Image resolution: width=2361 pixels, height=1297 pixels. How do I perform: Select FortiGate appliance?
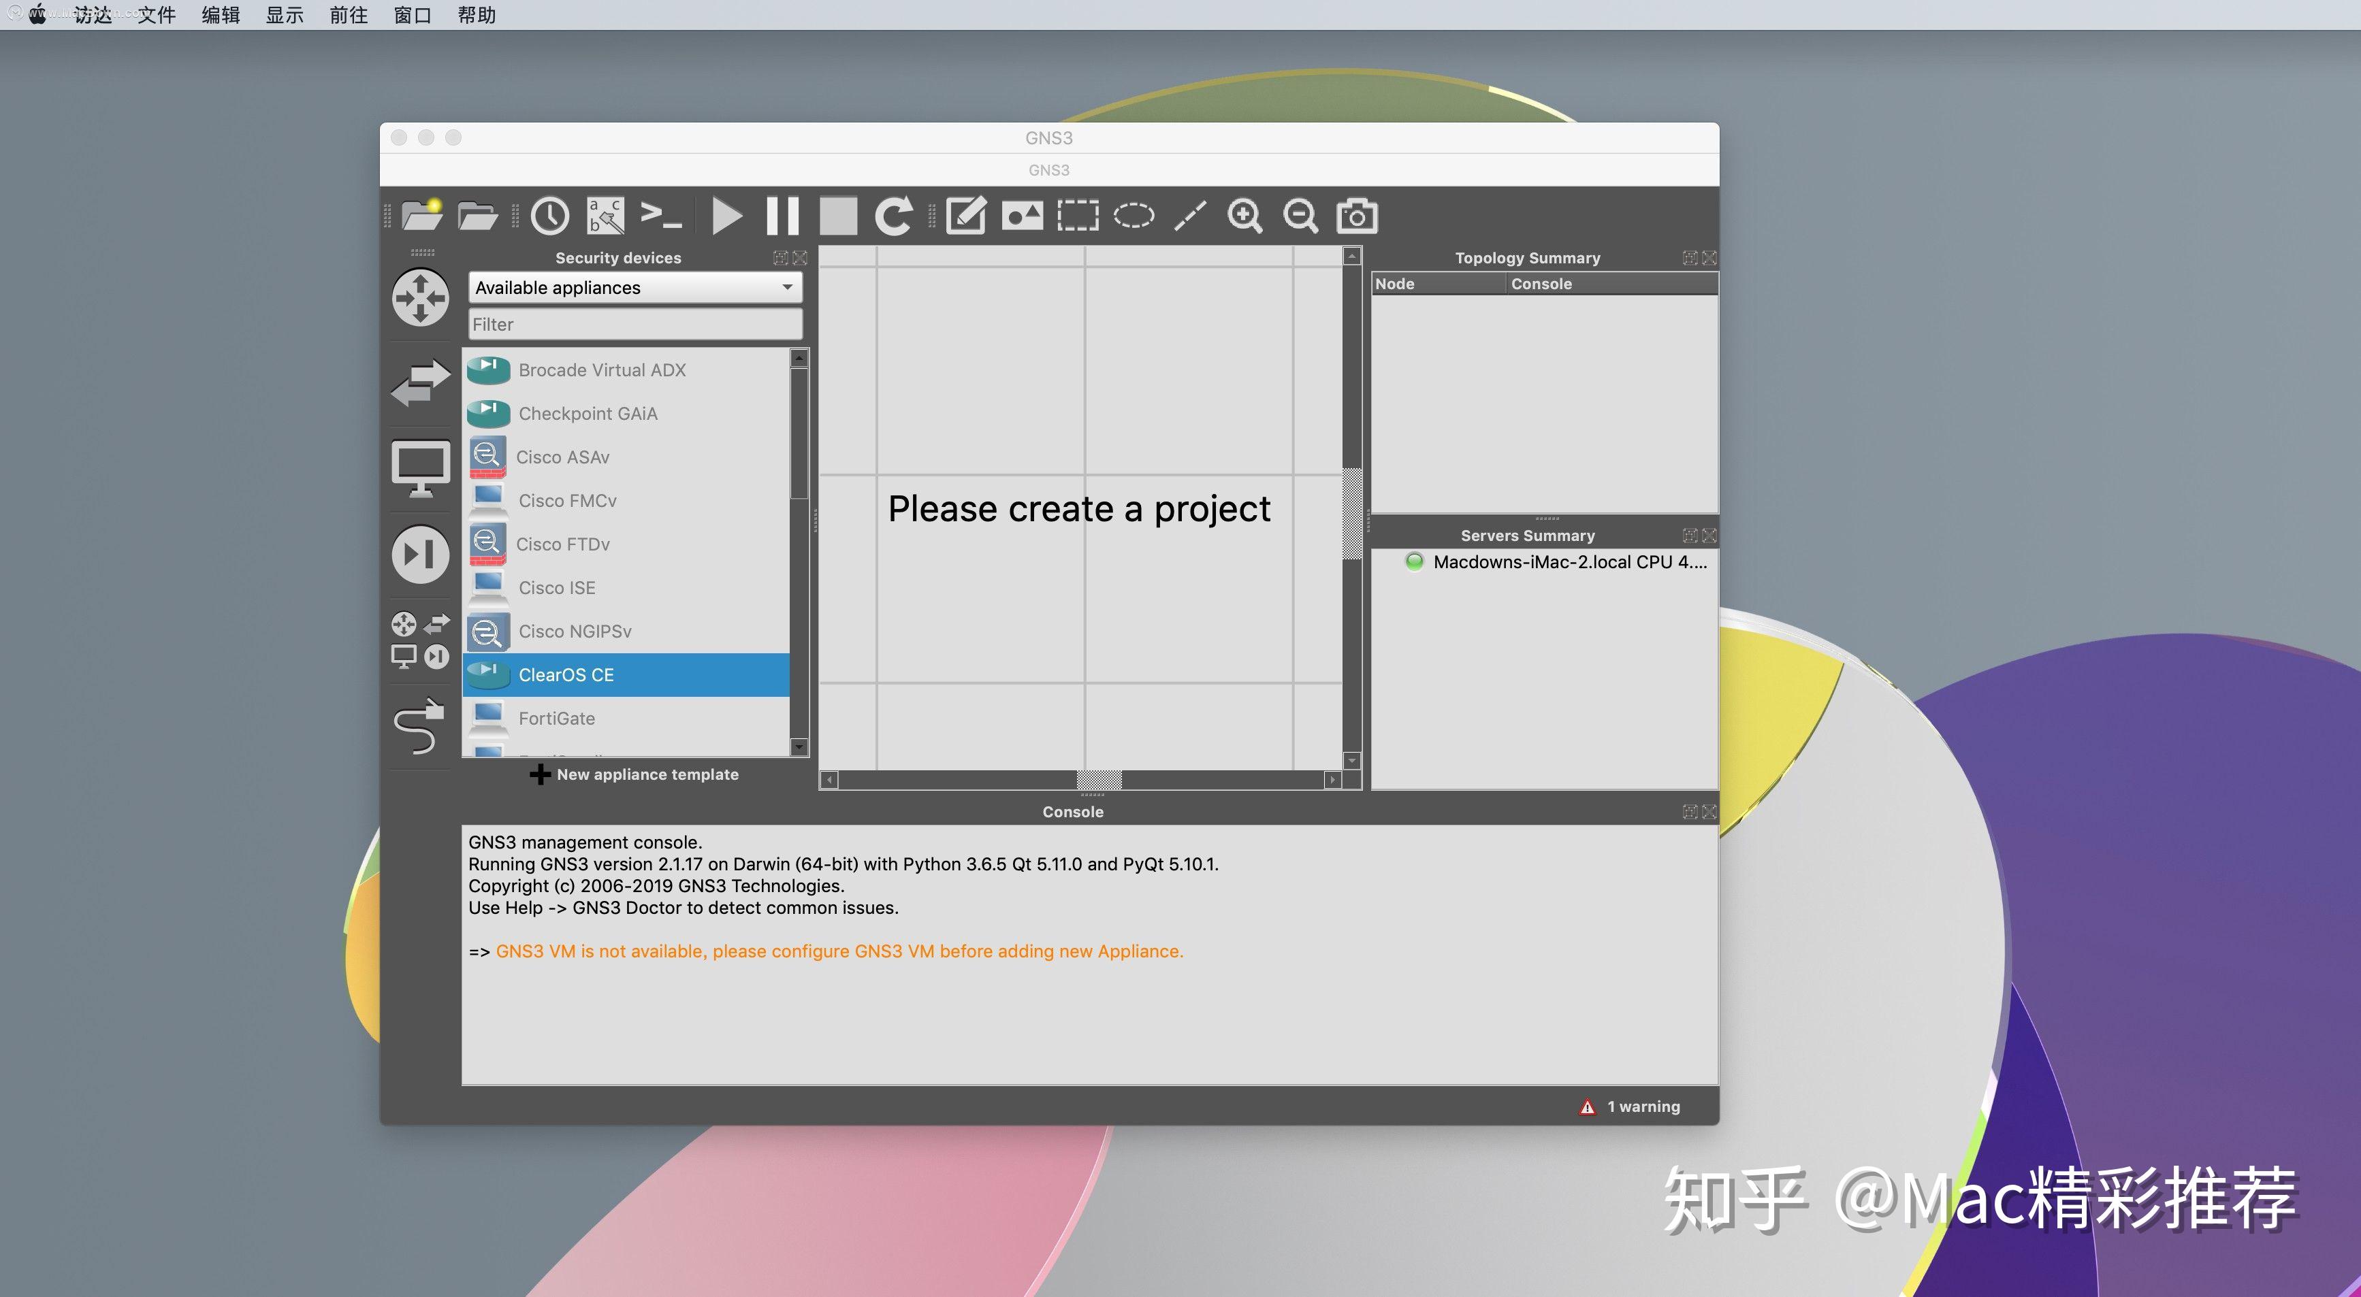(626, 718)
